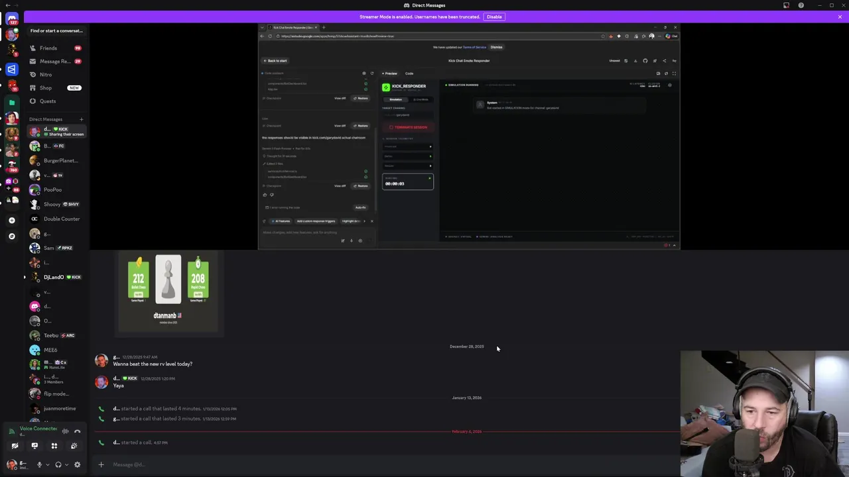The height and width of the screenshot is (477, 849).
Task: Click AI Features chip in shared screen
Action: click(282, 221)
